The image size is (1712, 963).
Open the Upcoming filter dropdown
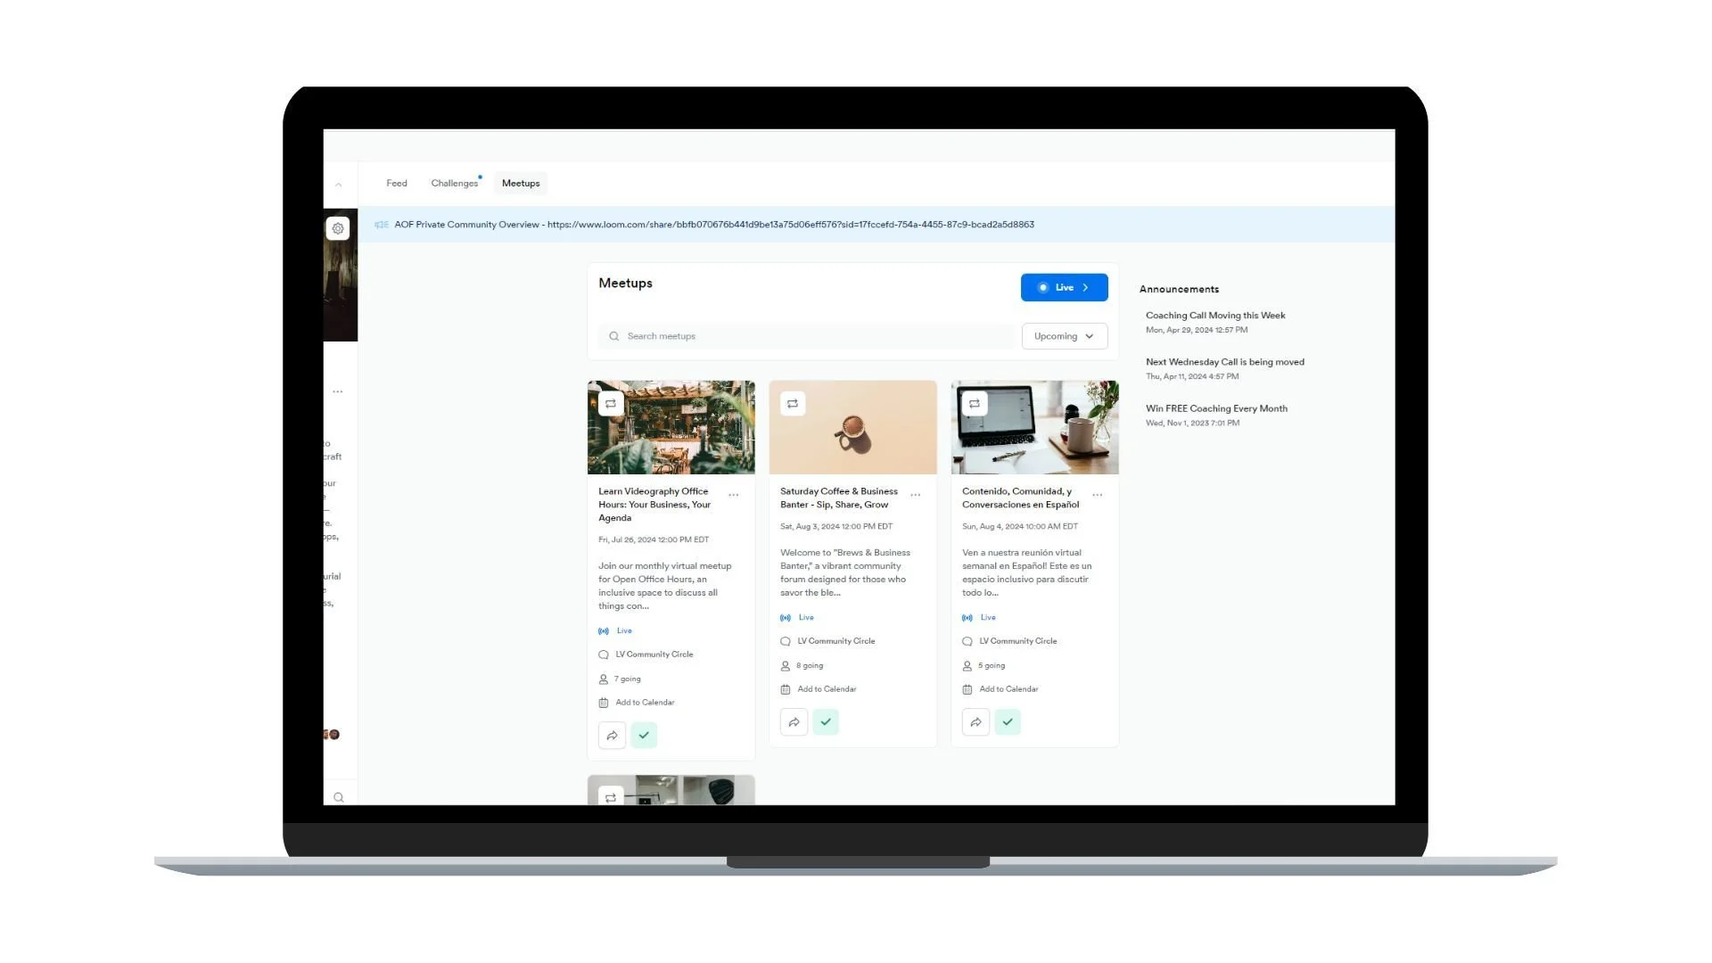tap(1064, 336)
